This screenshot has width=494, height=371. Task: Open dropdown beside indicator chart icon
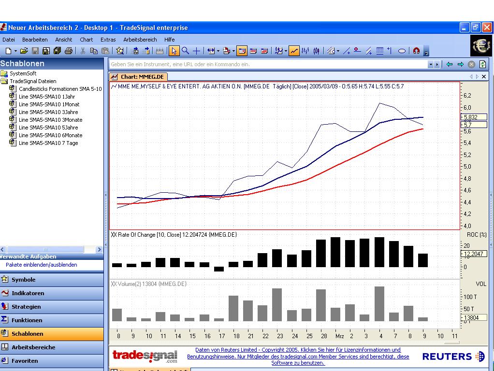[286, 51]
